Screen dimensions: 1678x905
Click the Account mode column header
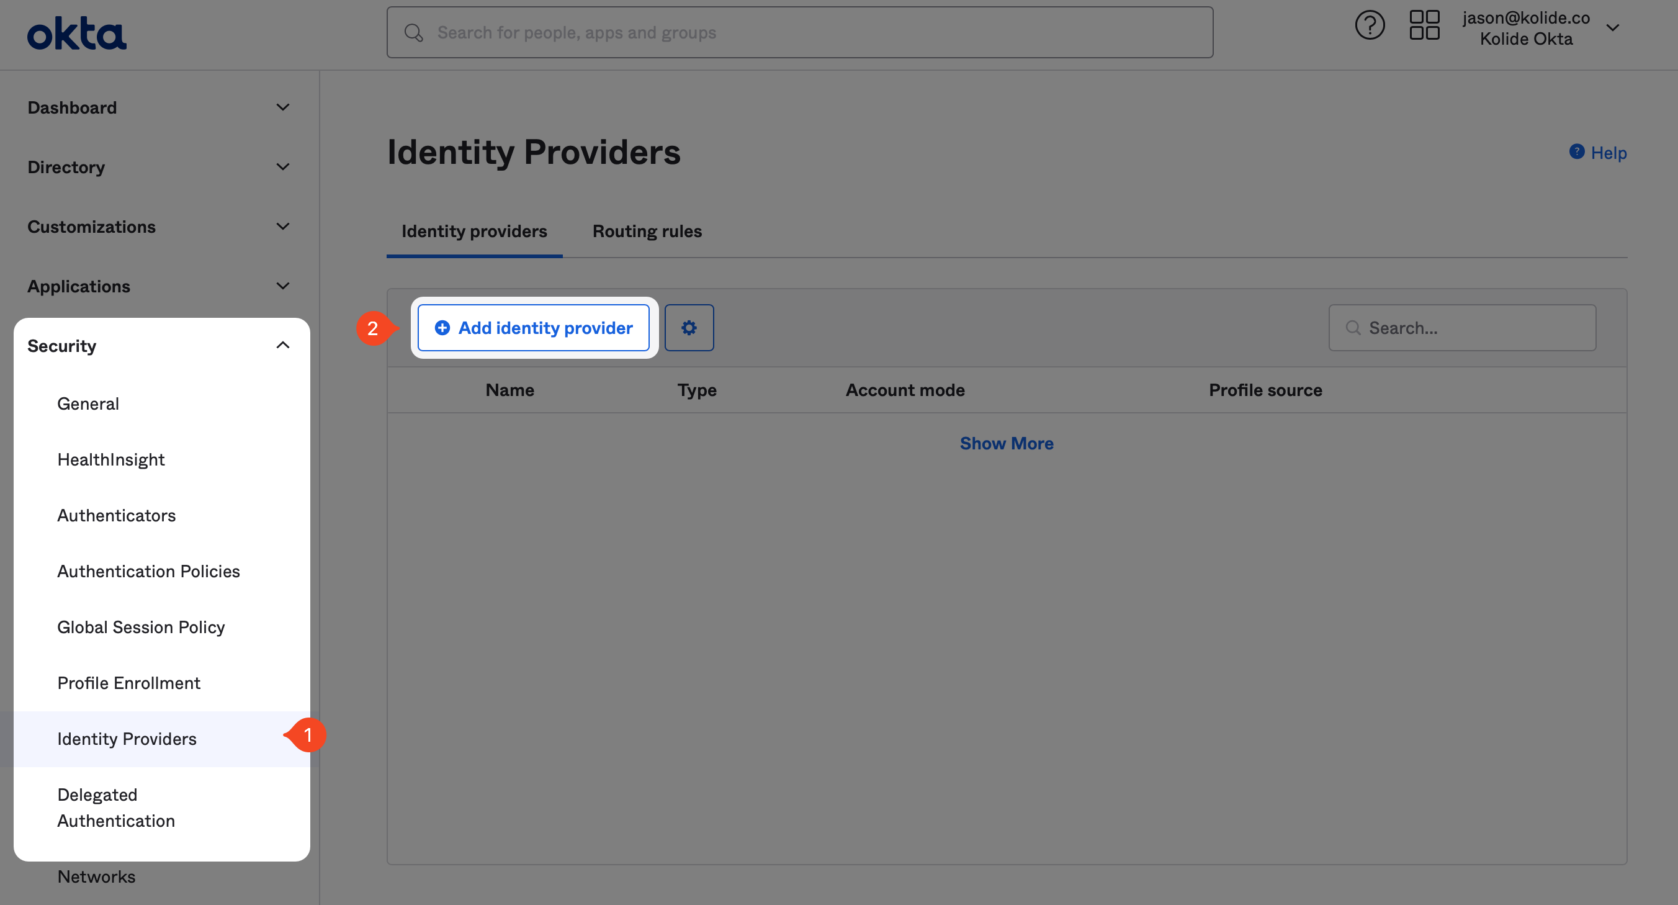[x=905, y=390]
